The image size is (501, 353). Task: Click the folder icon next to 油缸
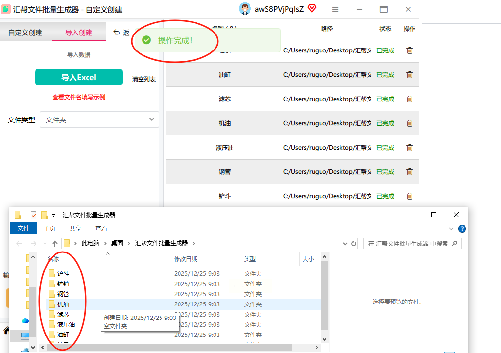pyautogui.click(x=52, y=335)
